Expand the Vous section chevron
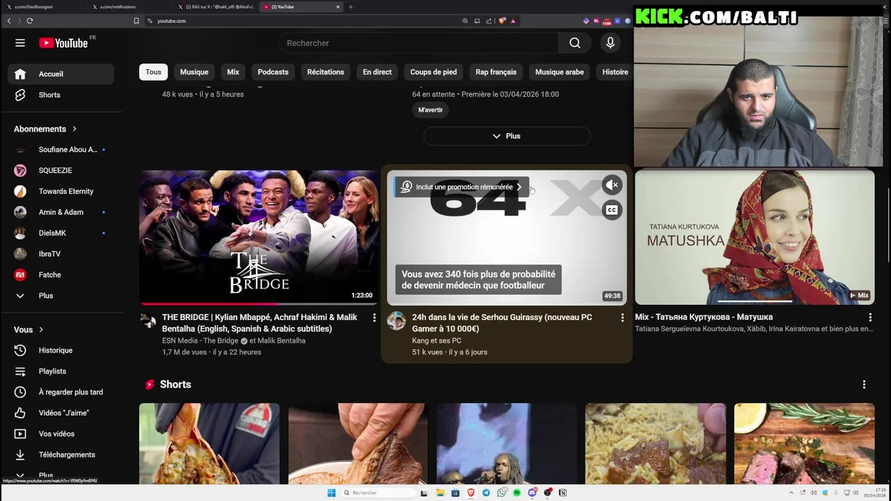891x501 pixels. coord(41,330)
